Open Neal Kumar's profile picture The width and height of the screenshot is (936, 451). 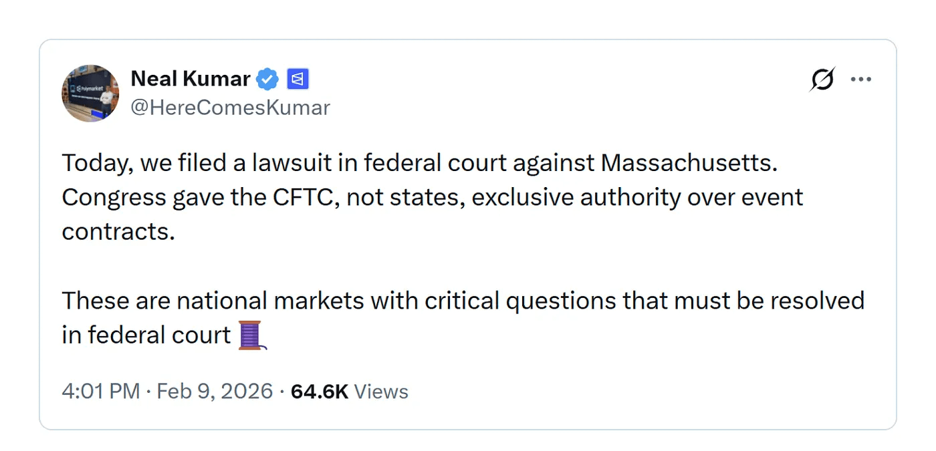tap(90, 93)
